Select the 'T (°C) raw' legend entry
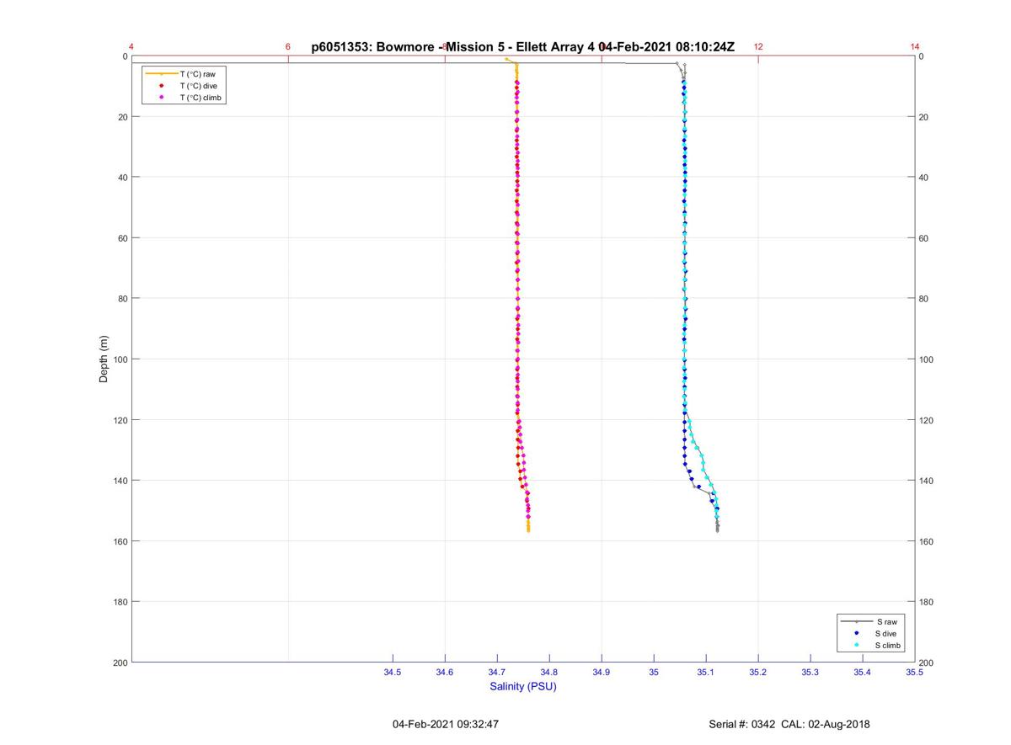 184,74
